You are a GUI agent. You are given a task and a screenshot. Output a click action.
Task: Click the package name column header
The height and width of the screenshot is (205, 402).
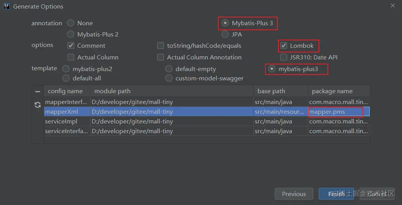tap(339, 91)
